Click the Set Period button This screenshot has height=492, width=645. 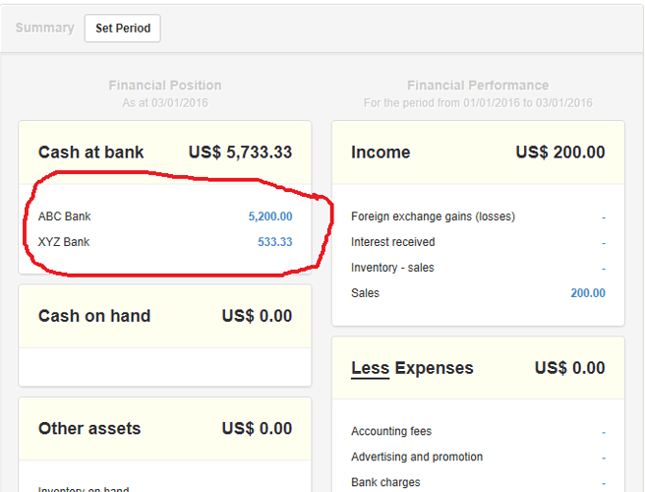point(123,29)
